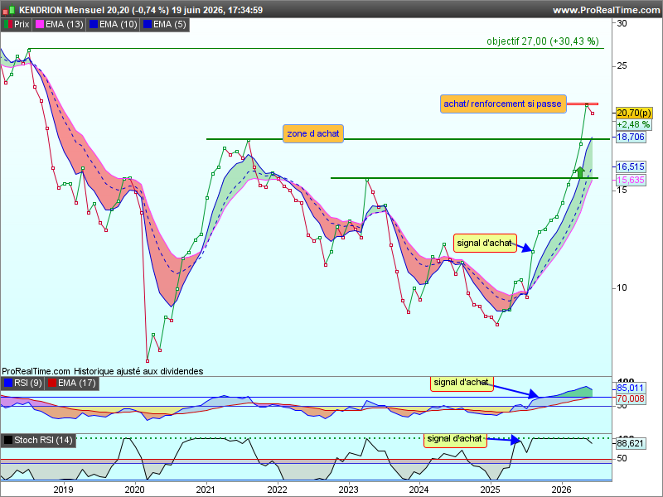This screenshot has height=497, width=663.
Task: Click the +2,48 % change label
Action: pyautogui.click(x=633, y=125)
